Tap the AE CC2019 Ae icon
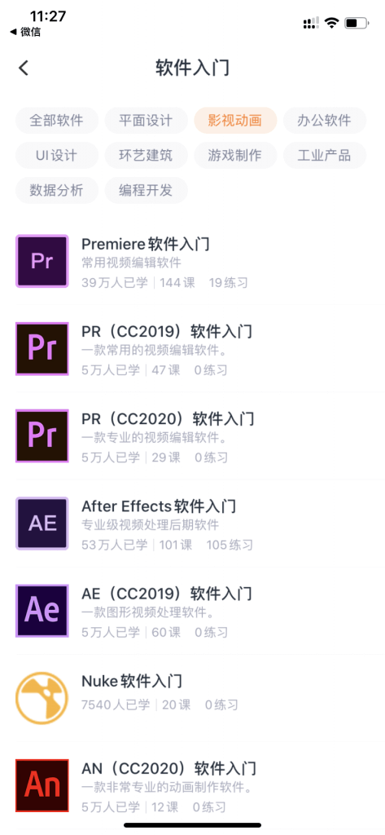The width and height of the screenshot is (385, 835). click(42, 610)
